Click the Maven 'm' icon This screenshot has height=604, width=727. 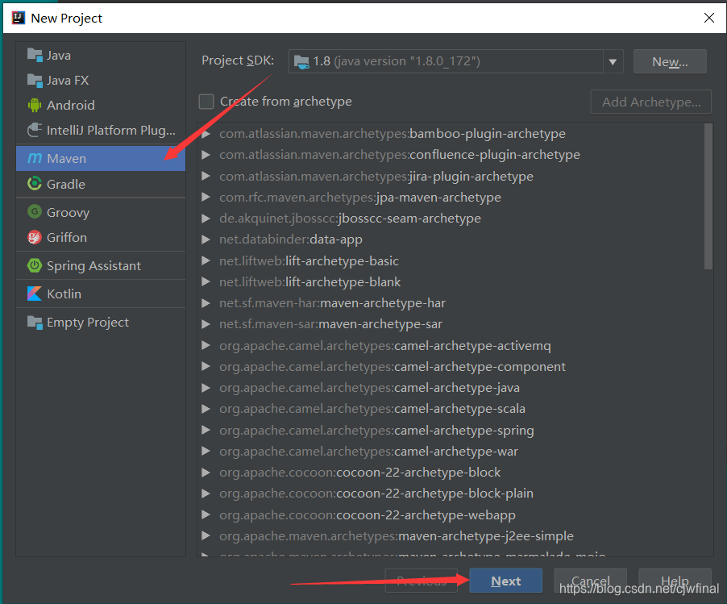[x=35, y=159]
